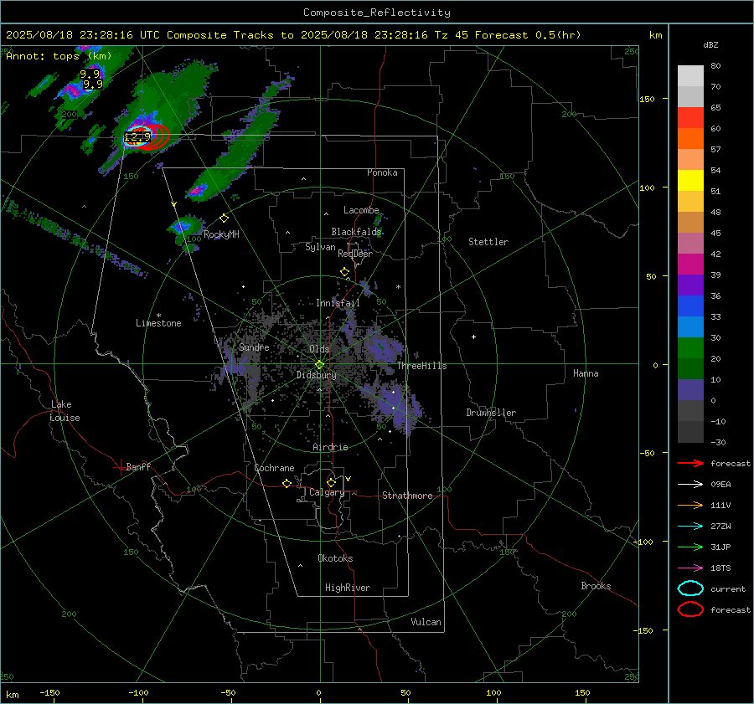Click the Hanna town label

[586, 373]
